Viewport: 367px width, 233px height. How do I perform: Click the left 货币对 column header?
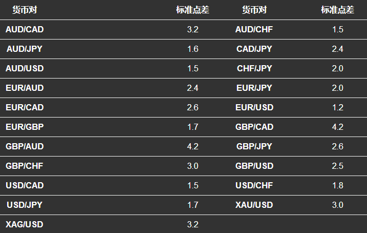tap(25, 10)
